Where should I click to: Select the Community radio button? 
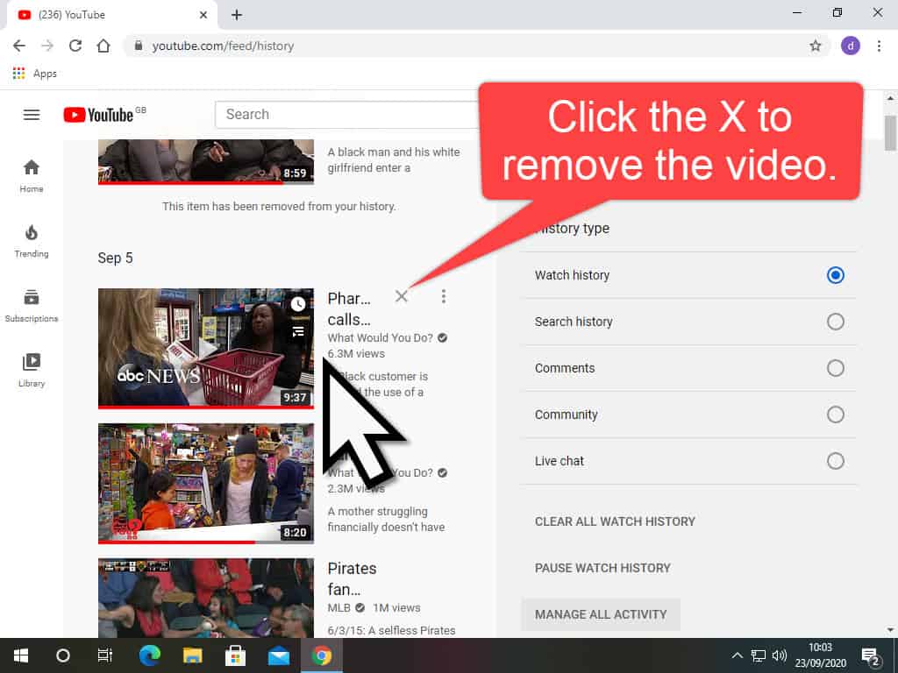(836, 414)
